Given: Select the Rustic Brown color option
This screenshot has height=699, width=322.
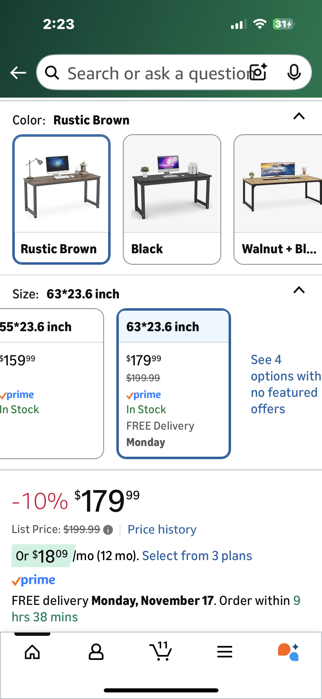Looking at the screenshot, I should (61, 199).
